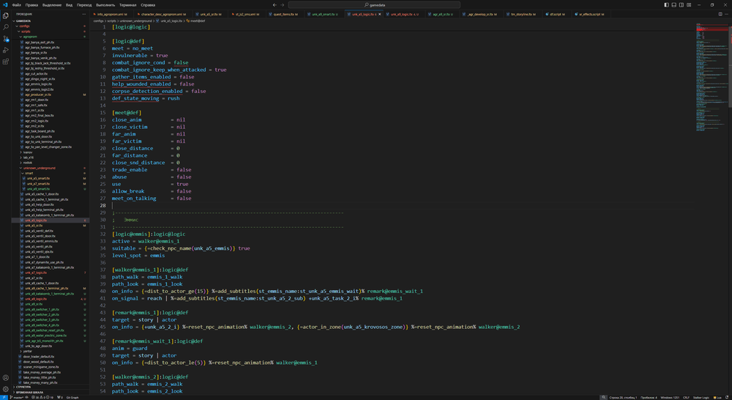Viewport: 732px width, 400px height.
Task: Toggle the bottom panel layout button
Action: [x=673, y=4]
